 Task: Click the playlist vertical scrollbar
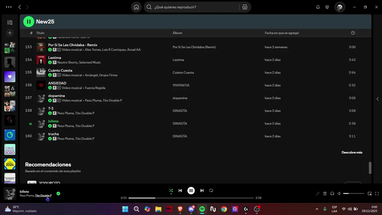[x=370, y=168]
